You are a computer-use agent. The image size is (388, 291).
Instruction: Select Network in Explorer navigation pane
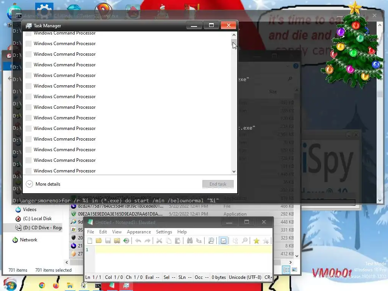pyautogui.click(x=28, y=240)
